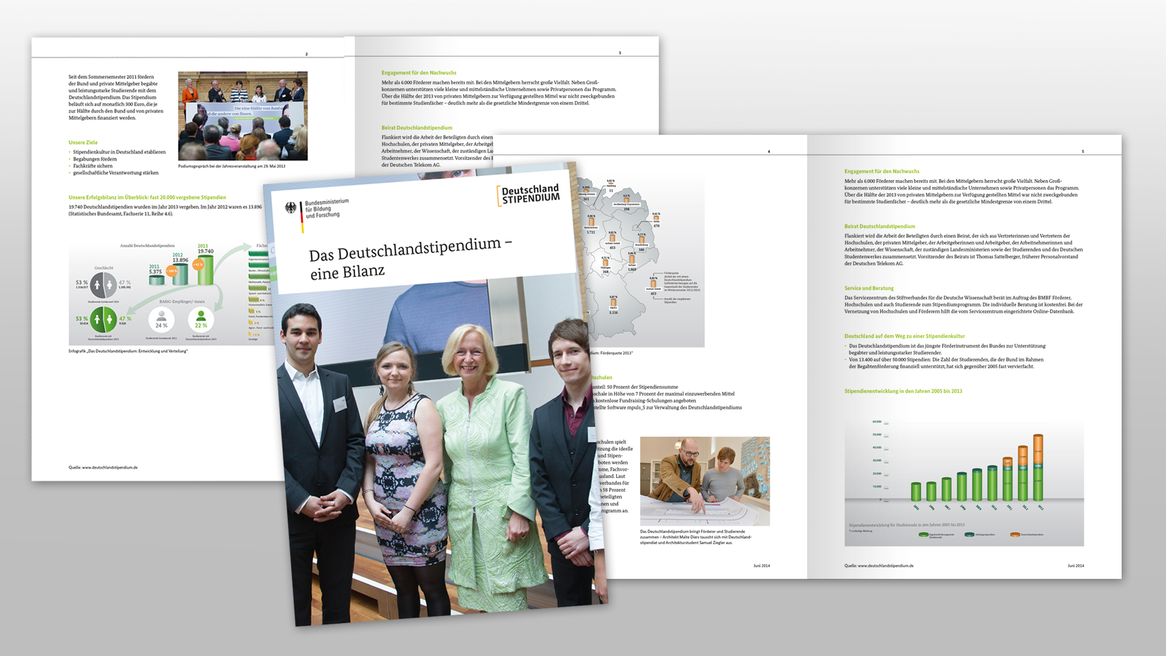
Task: Click the Bayern marker showing 3.116
Action: coord(613,306)
